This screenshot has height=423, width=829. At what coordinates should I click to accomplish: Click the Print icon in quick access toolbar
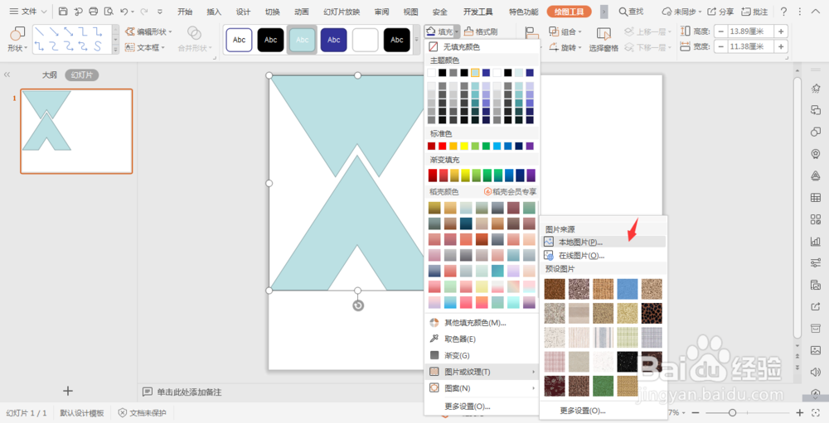(x=94, y=11)
